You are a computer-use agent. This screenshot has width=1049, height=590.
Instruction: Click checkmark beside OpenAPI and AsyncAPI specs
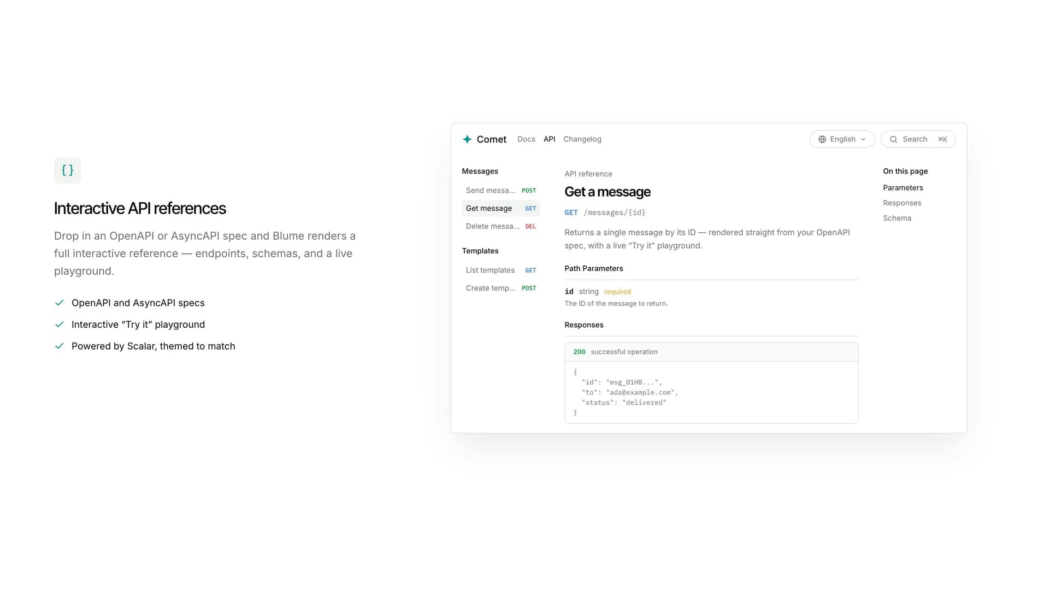(60, 303)
